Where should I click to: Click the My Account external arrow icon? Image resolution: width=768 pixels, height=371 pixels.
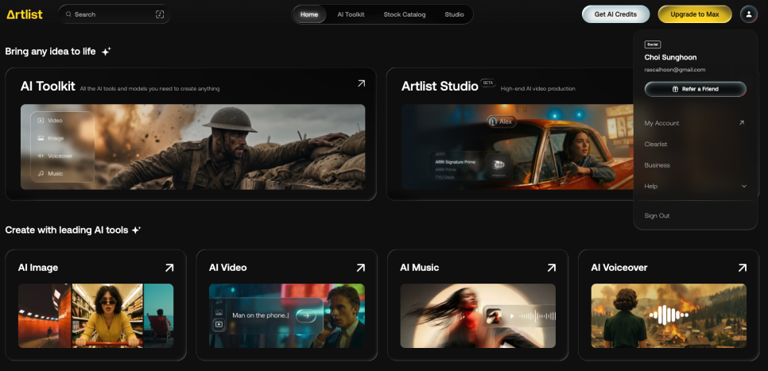pos(742,123)
